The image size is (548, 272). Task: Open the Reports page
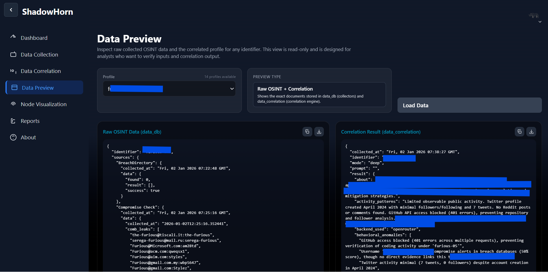[x=30, y=121]
